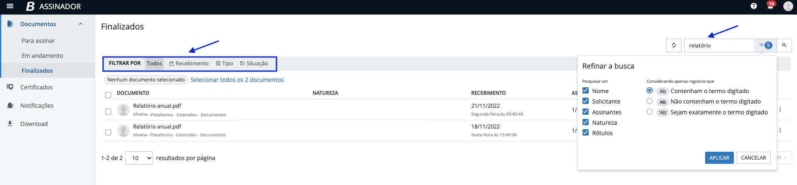
Task: Open the Situação filter dropdown
Action: (x=254, y=64)
